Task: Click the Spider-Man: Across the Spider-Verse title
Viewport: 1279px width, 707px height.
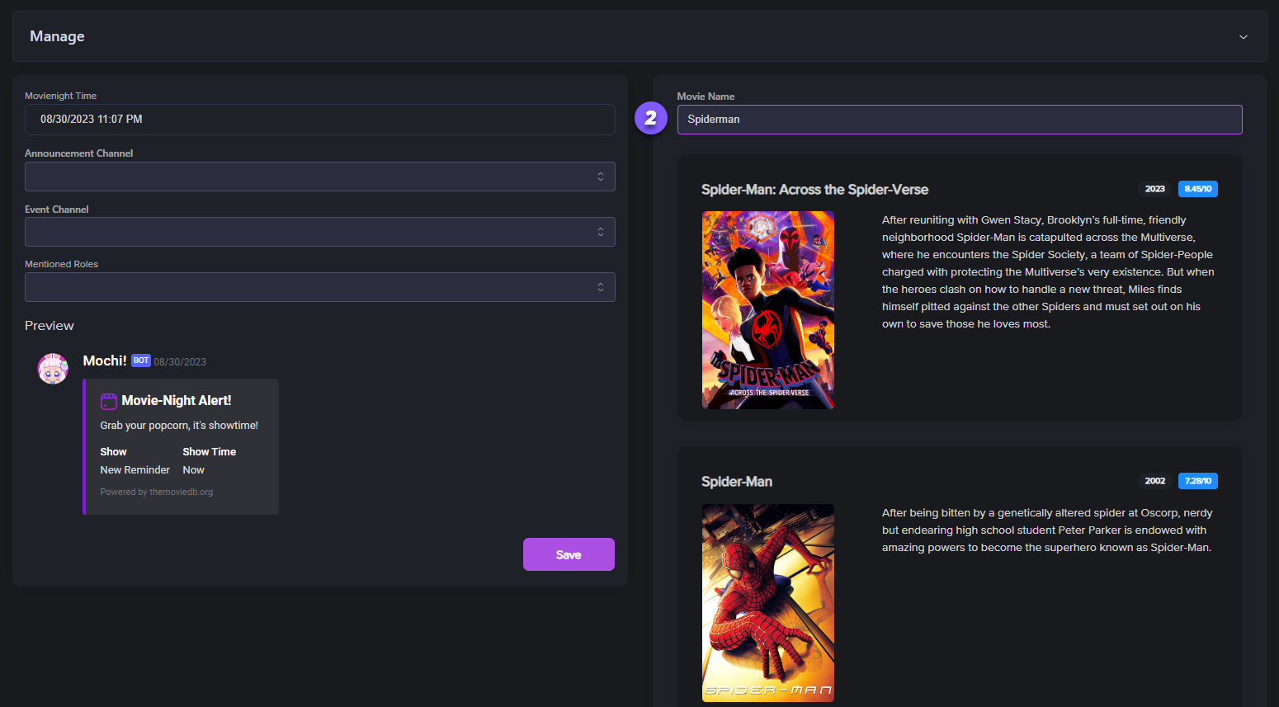Action: tap(814, 190)
